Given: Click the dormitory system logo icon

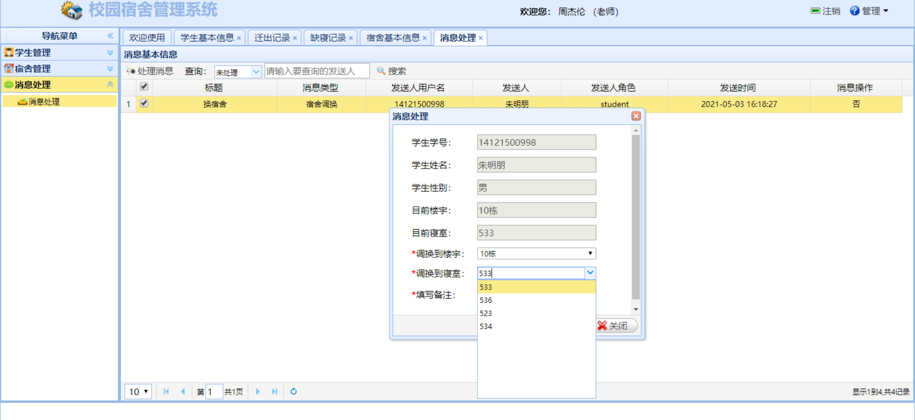Looking at the screenshot, I should click(x=72, y=10).
